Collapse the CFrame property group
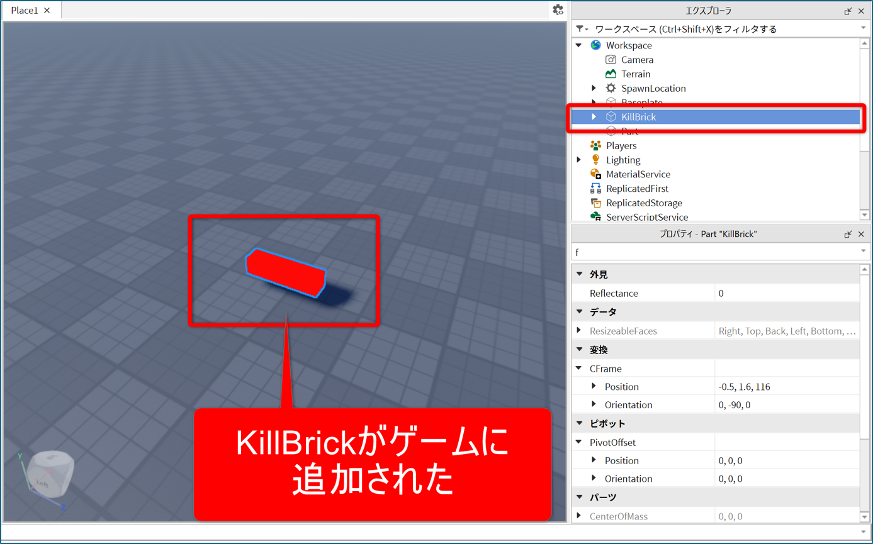The width and height of the screenshot is (873, 544). click(x=579, y=369)
